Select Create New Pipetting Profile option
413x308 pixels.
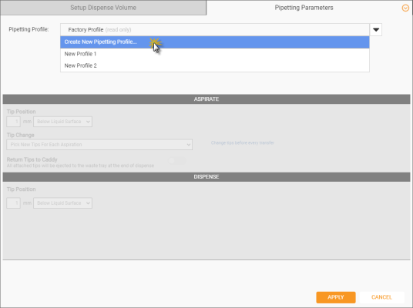215,42
